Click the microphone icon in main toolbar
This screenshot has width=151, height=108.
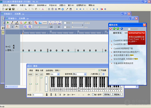pyautogui.click(x=67, y=9)
